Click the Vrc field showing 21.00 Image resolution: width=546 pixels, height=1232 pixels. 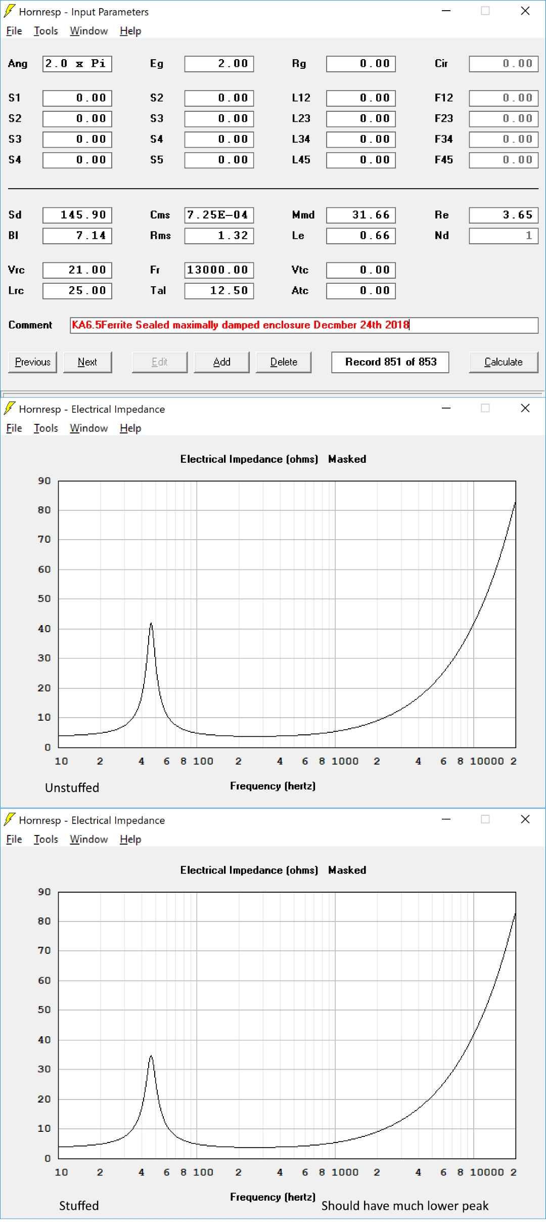[77, 270]
